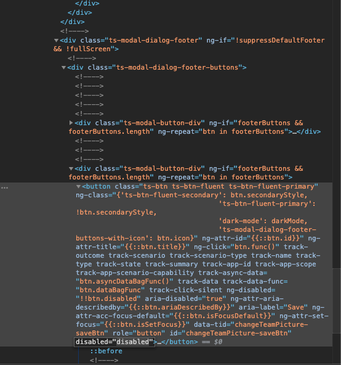Select the ::before pseudo-element row
Image resolution: width=341 pixels, height=365 pixels.
tap(106, 351)
